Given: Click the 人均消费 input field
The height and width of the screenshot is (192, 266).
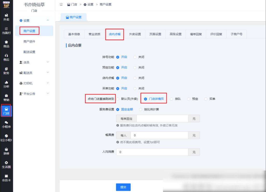Looking at the screenshot, I should [152, 152].
